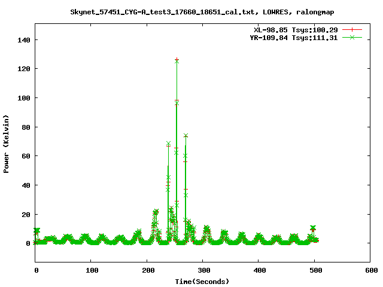Click the y-axis tick label 40

coord(26,185)
